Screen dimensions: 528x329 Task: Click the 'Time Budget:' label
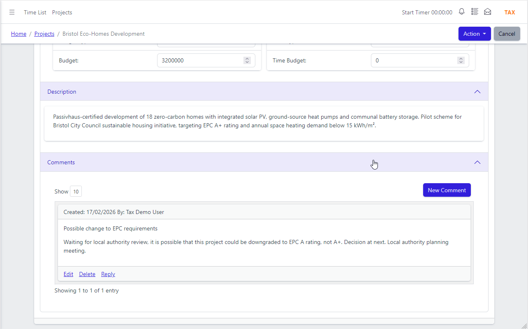tap(289, 60)
